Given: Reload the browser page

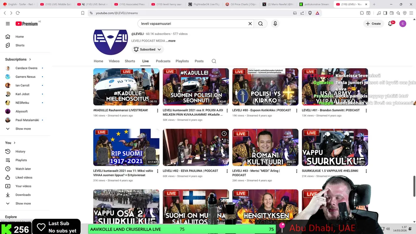Looking at the screenshot, I should [18, 13].
